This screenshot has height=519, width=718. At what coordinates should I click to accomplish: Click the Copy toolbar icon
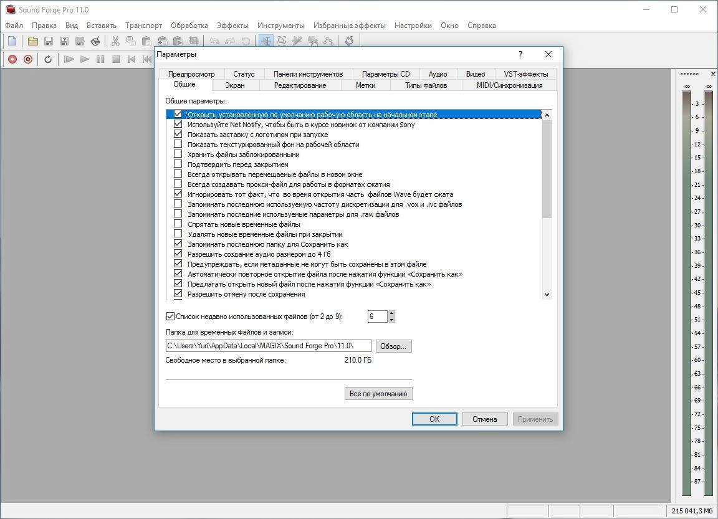[131, 41]
